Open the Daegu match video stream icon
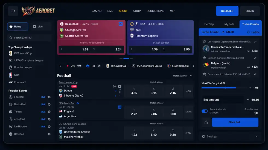The image size is (268, 150). pyautogui.click(x=120, y=86)
